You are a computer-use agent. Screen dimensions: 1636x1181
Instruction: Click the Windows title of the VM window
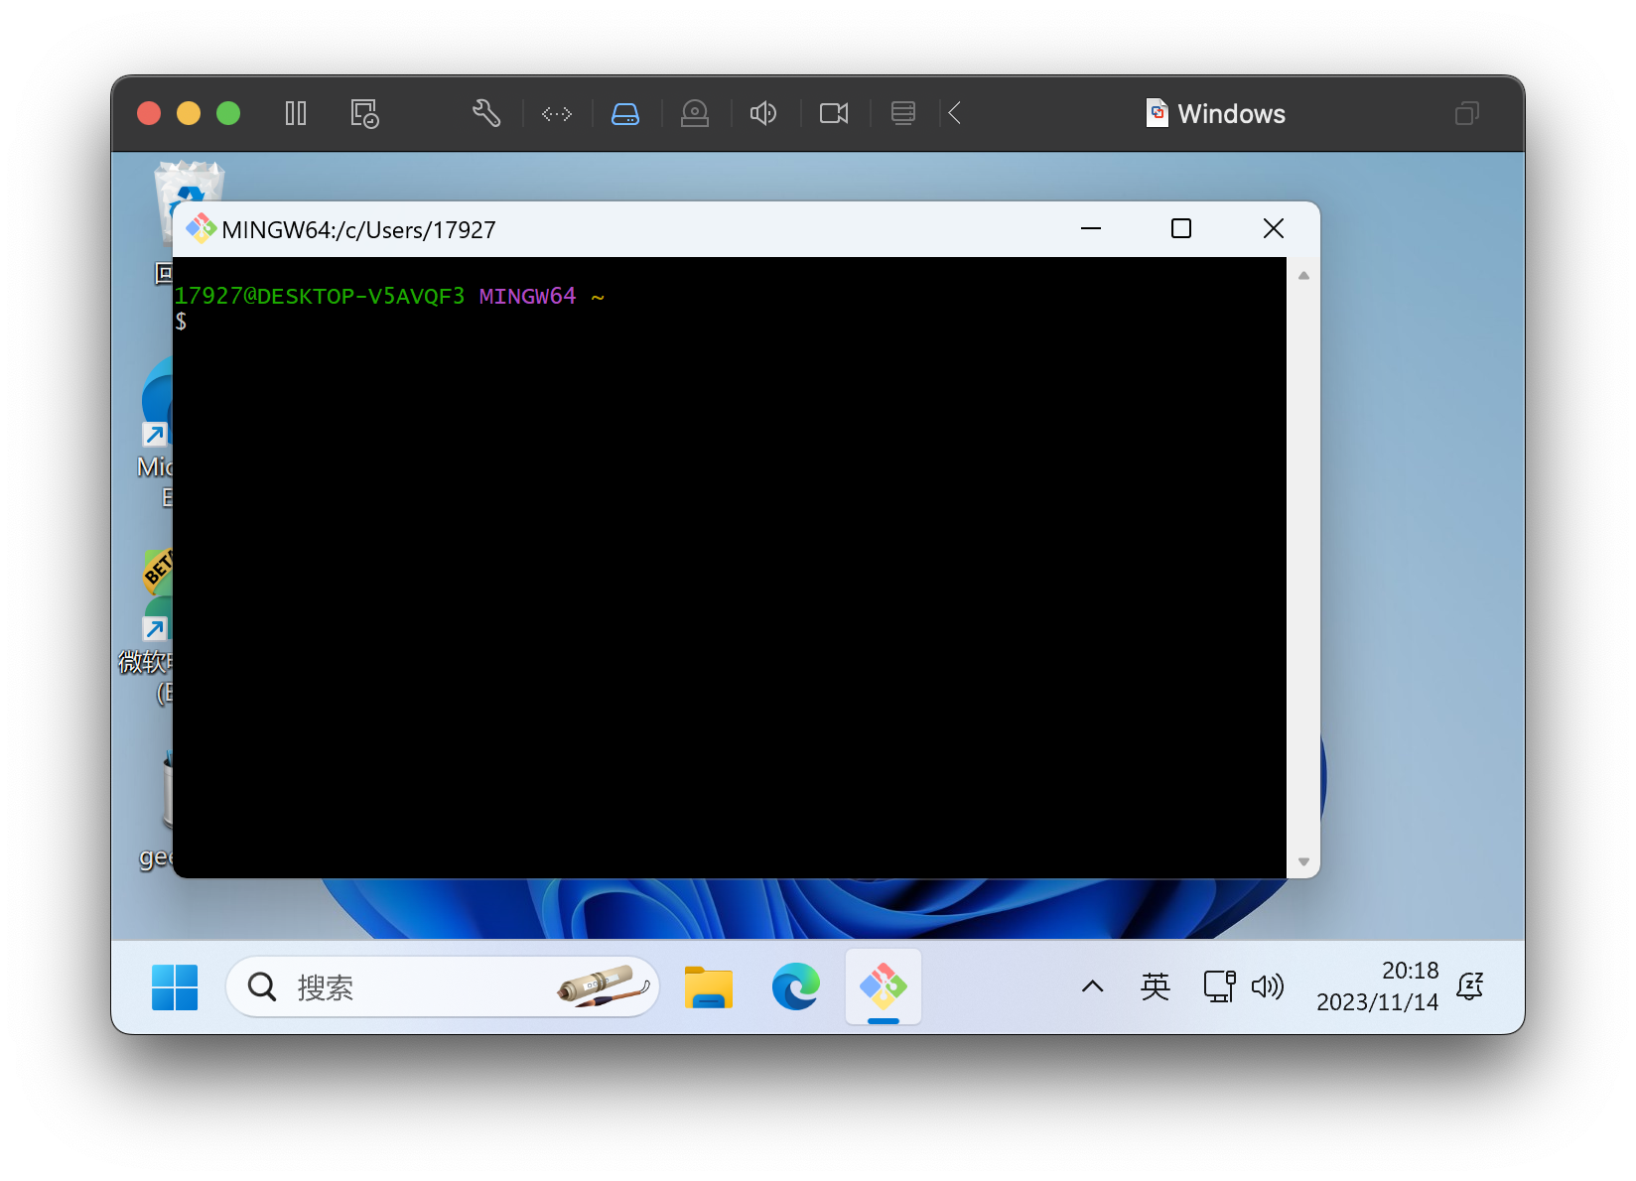click(1231, 114)
